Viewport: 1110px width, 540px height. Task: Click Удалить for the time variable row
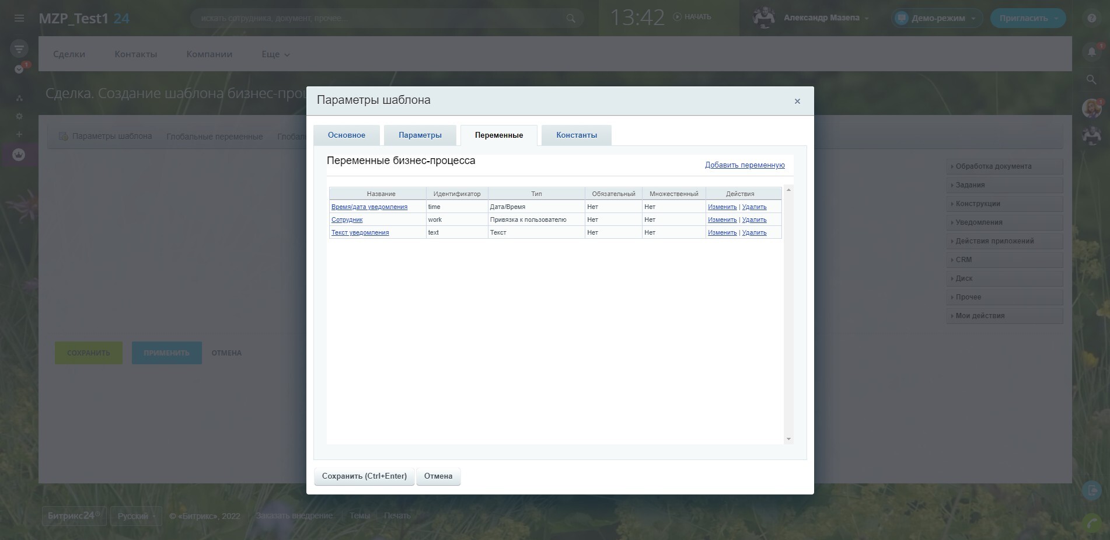point(755,207)
